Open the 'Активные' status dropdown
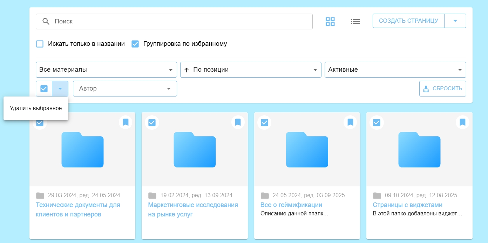Viewport: 488px width, 243px height. point(395,70)
